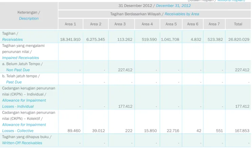Select collective allowance 222 in Area 3
This screenshot has height=148, width=252.
point(129,131)
